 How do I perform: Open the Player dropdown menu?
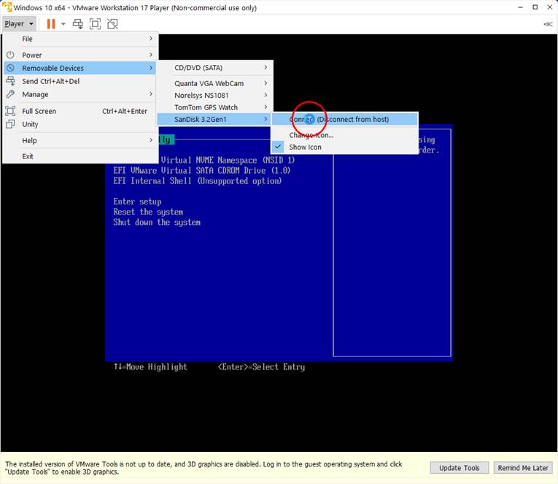[18, 23]
